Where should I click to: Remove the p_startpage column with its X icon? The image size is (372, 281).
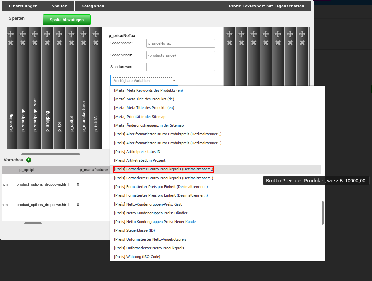click(23, 42)
